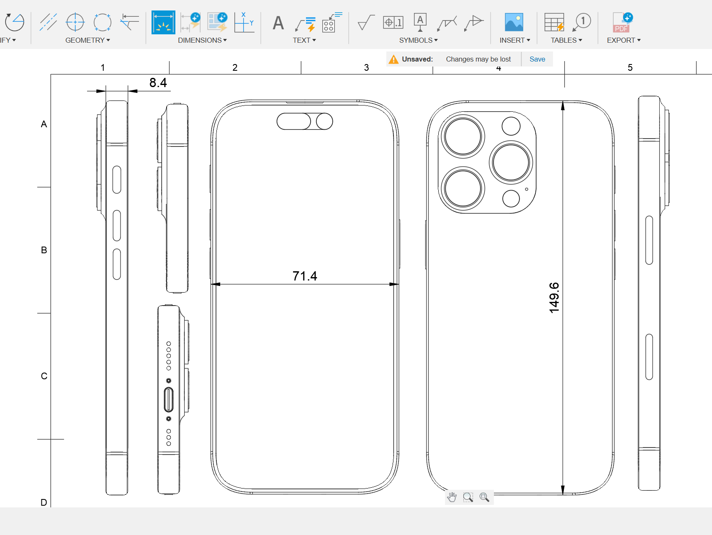Select the Feature Control Frame symbol
Image resolution: width=712 pixels, height=535 pixels.
(x=393, y=22)
